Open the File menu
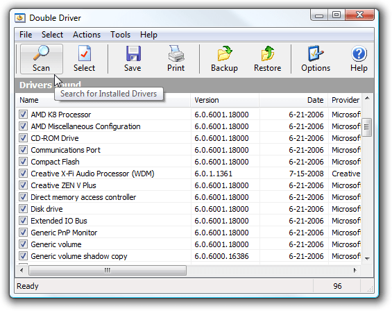Viewport: 392px width, 311px height. [26, 35]
